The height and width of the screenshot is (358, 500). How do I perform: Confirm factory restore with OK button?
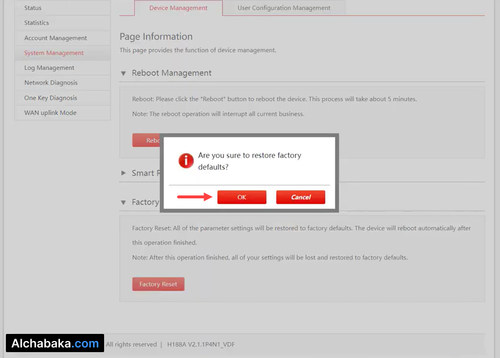pos(242,197)
